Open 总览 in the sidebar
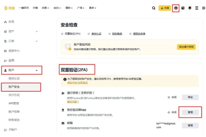 (x=11, y=22)
